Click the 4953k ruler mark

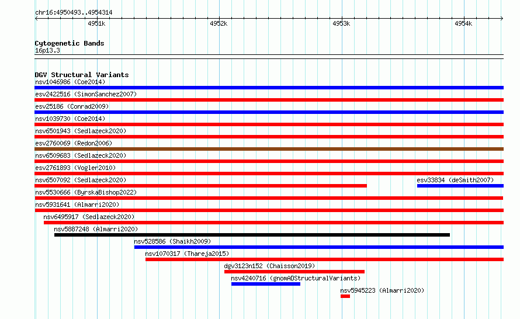pyautogui.click(x=341, y=23)
